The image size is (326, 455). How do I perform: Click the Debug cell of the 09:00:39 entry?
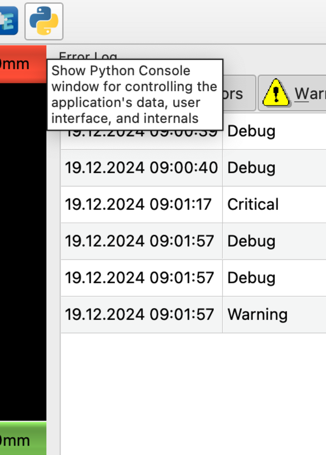pyautogui.click(x=251, y=131)
